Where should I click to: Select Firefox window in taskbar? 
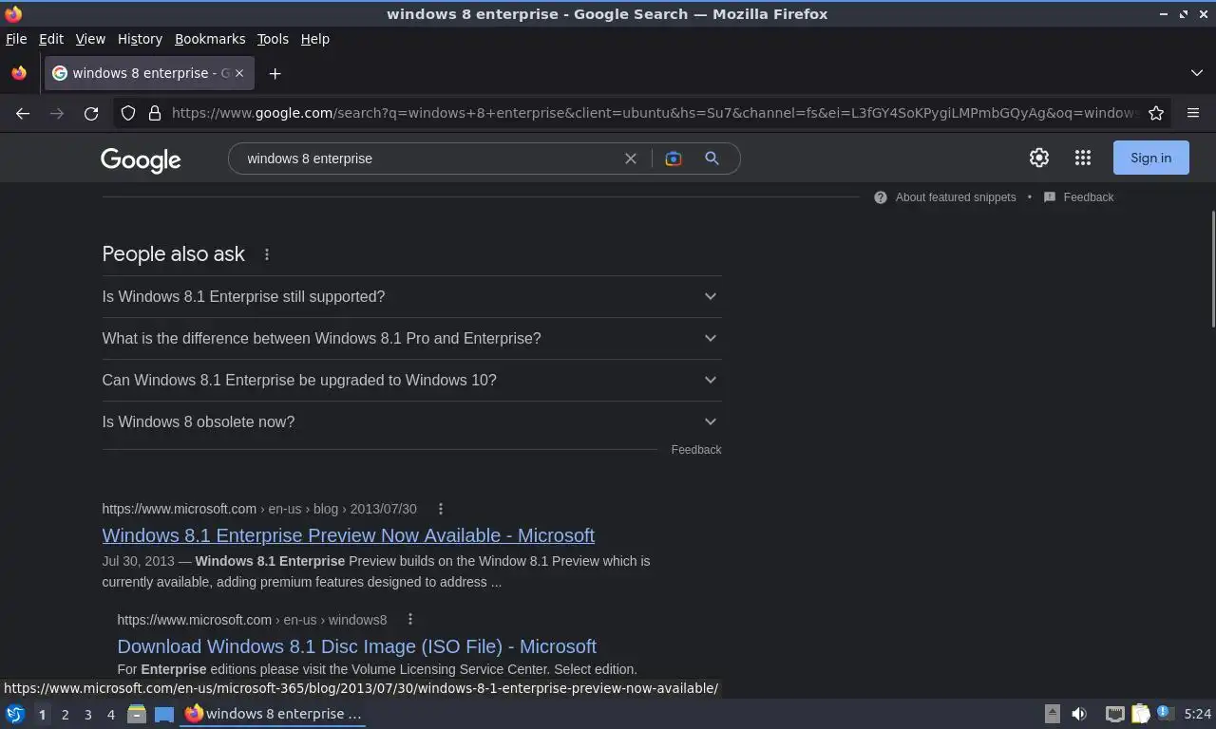pos(274,714)
